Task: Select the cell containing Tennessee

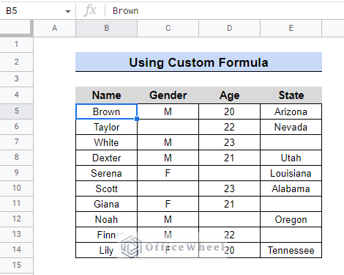Action: pos(291,250)
